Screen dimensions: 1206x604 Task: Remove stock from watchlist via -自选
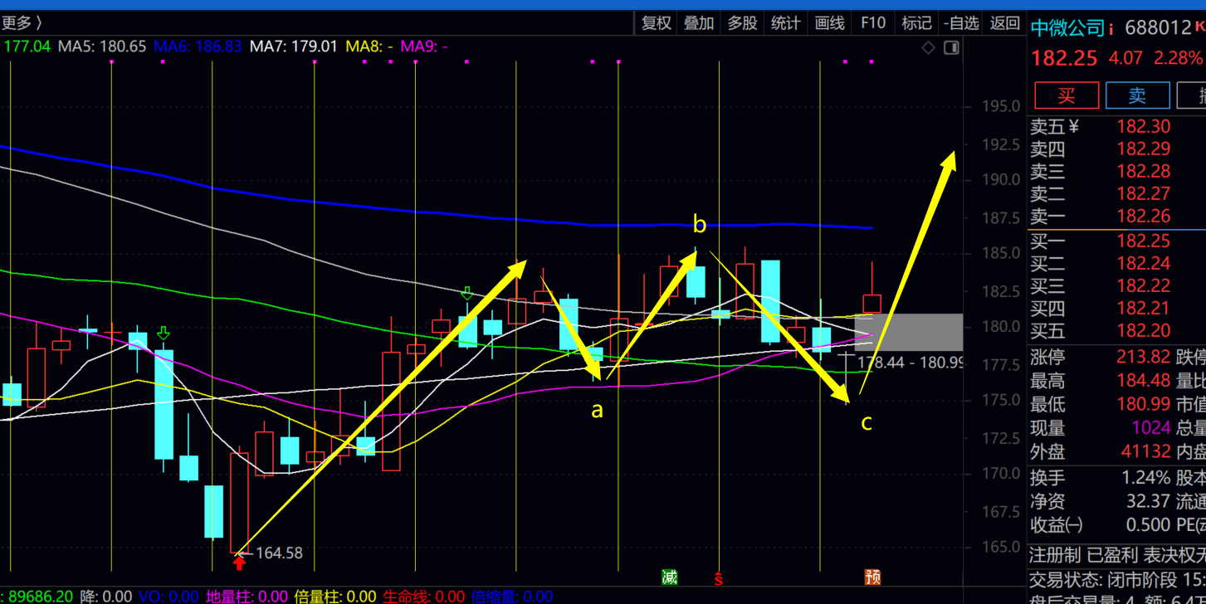(x=961, y=23)
